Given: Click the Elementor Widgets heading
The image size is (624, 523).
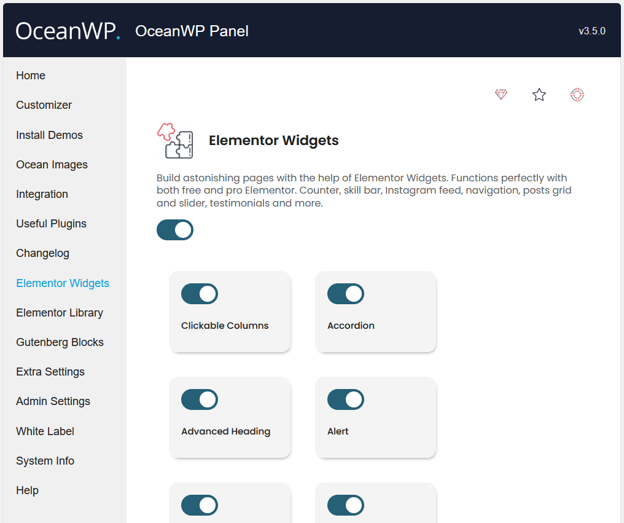Looking at the screenshot, I should point(274,141).
